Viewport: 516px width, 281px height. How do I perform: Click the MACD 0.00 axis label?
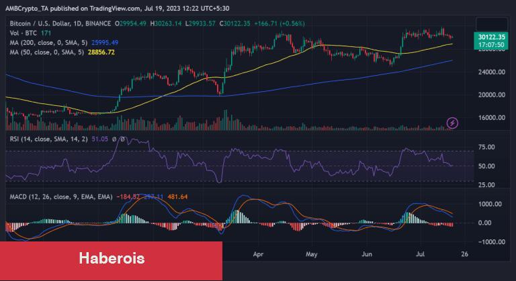(x=484, y=223)
